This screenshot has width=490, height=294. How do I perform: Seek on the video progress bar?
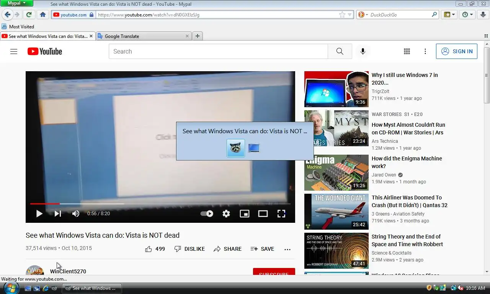click(160, 204)
